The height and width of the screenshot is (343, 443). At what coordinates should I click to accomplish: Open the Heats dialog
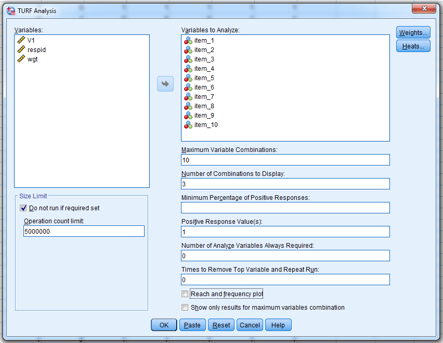pos(413,46)
